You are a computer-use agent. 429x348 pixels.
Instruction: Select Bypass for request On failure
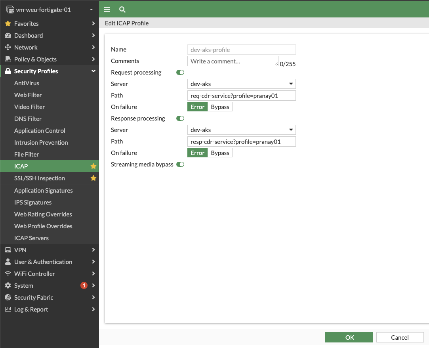(x=220, y=107)
